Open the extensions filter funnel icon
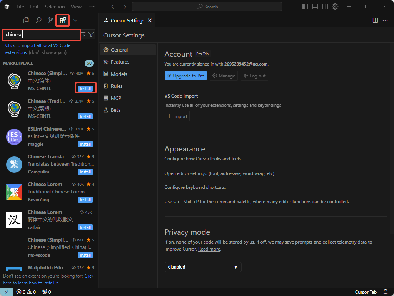Viewport: 394px width, 296px height. click(91, 34)
